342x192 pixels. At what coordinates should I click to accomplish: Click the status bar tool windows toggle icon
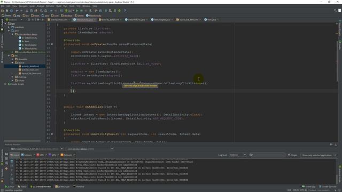point(2,190)
